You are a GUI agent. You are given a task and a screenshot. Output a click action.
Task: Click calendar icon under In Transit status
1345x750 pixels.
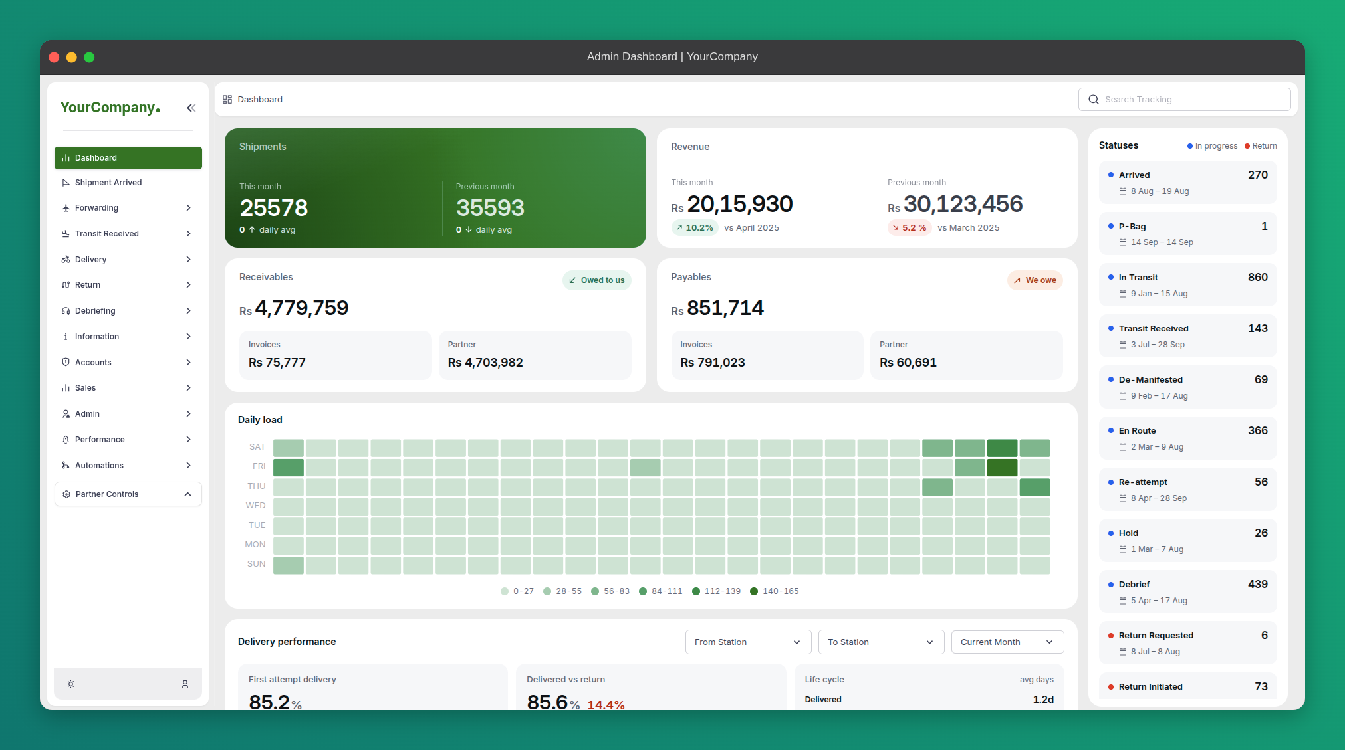1123,294
